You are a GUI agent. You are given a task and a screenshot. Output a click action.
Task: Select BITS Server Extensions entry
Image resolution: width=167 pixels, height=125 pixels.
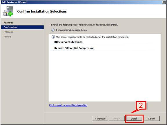(x=68, y=42)
